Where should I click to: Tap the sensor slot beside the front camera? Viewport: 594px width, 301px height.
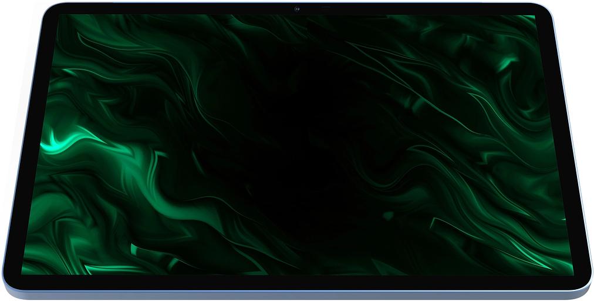click(x=326, y=9)
